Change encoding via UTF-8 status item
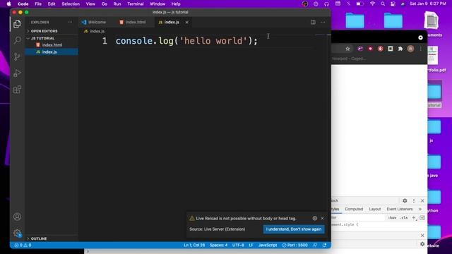 (x=238, y=245)
